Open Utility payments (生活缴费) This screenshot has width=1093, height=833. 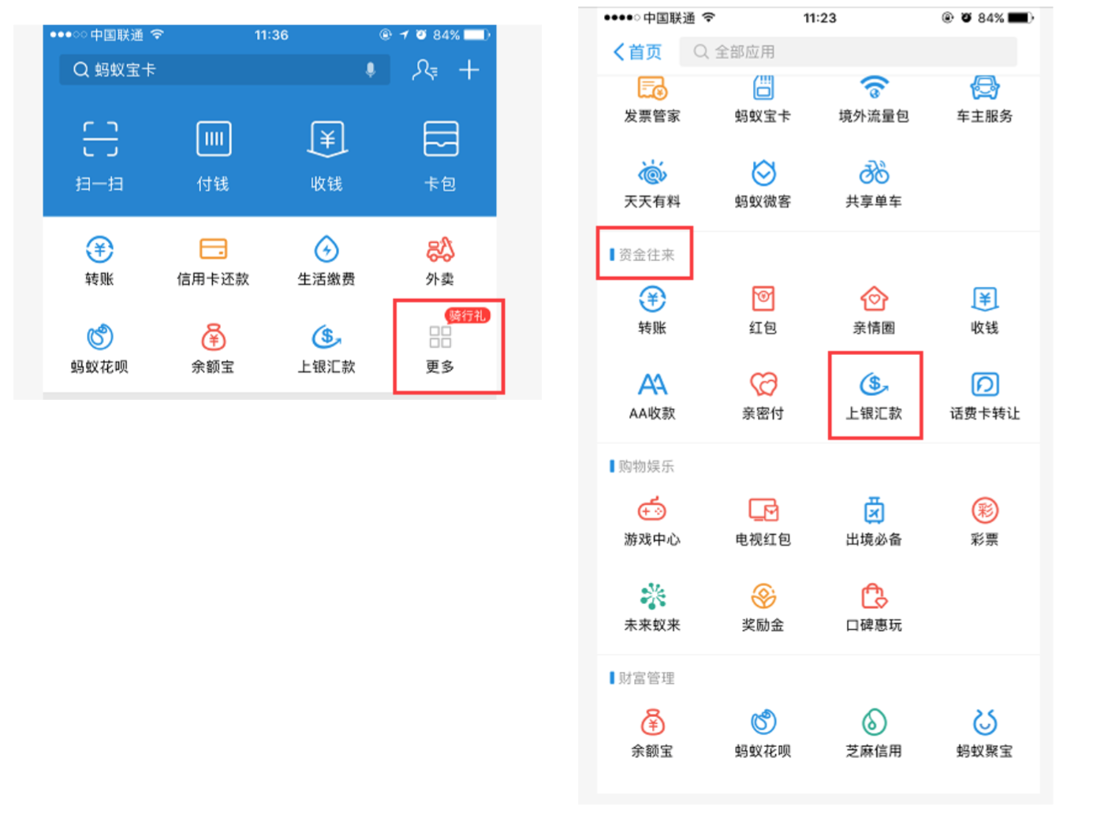tap(326, 261)
